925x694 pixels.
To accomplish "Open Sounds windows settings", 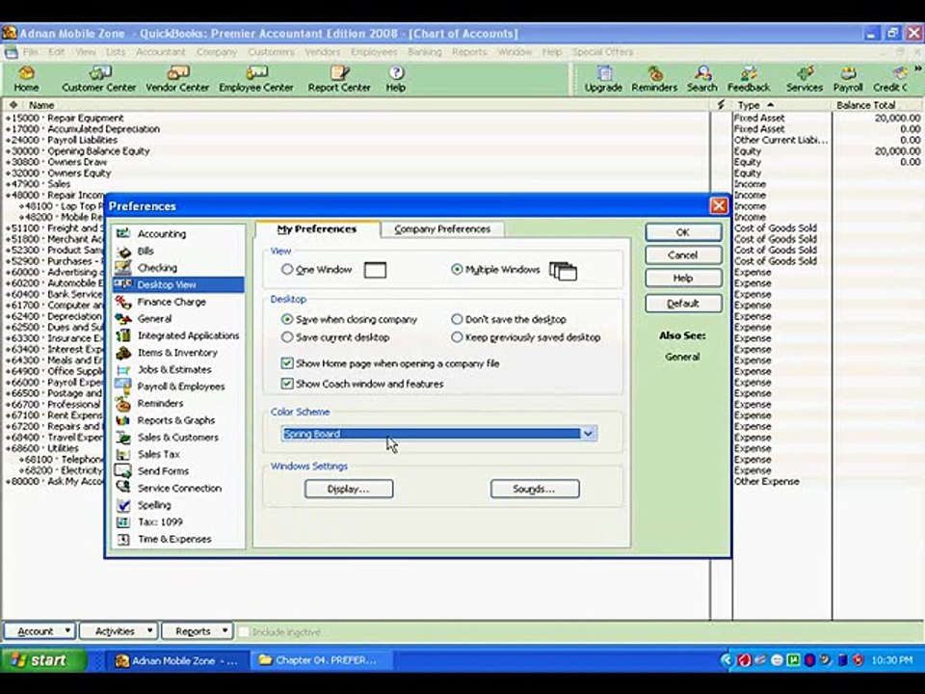I will click(x=535, y=489).
